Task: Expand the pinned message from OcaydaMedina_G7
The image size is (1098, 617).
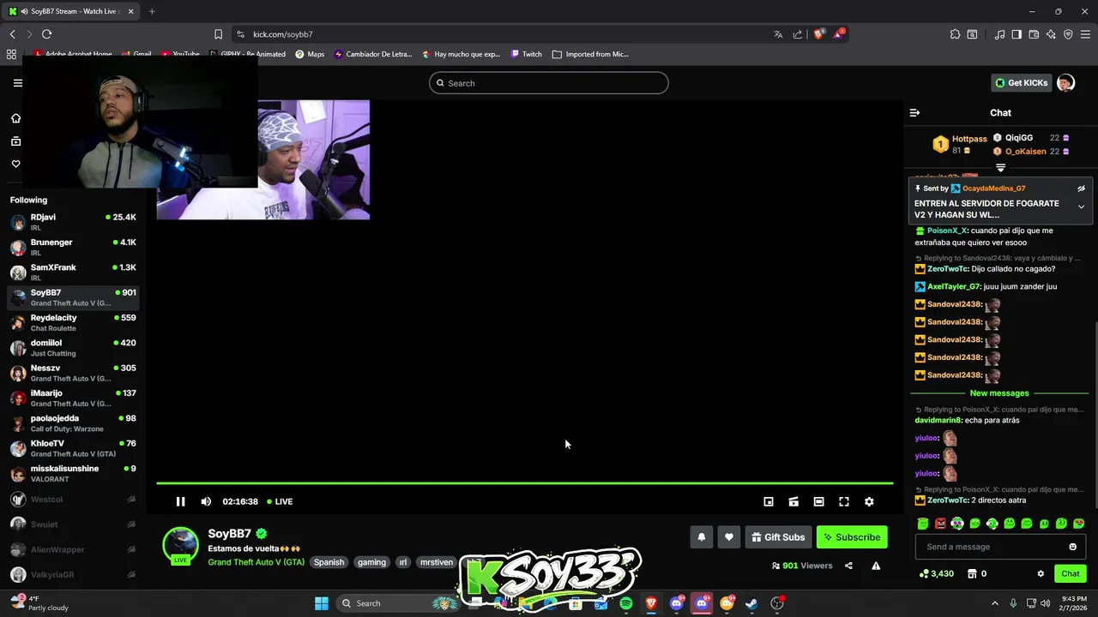Action: pos(1081,207)
